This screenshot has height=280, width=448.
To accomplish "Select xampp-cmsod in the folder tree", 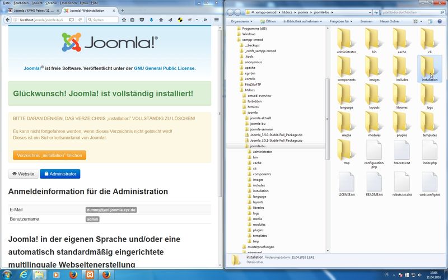I will click(x=253, y=40).
